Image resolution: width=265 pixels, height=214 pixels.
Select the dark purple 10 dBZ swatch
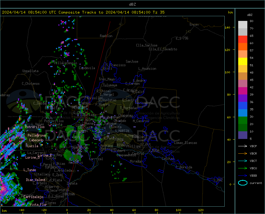243,135
